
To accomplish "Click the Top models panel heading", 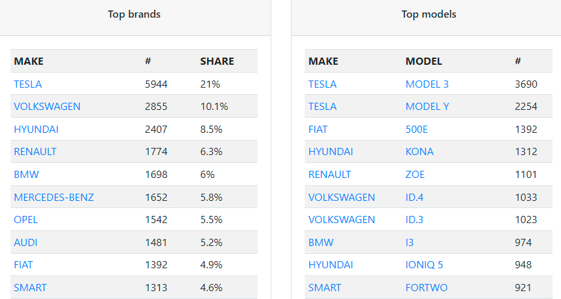I will [429, 14].
